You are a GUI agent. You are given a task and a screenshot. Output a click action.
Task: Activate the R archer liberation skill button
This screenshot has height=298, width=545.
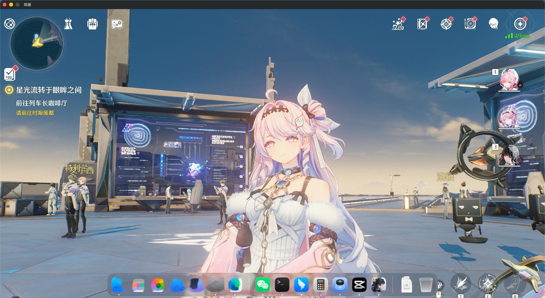(515, 284)
